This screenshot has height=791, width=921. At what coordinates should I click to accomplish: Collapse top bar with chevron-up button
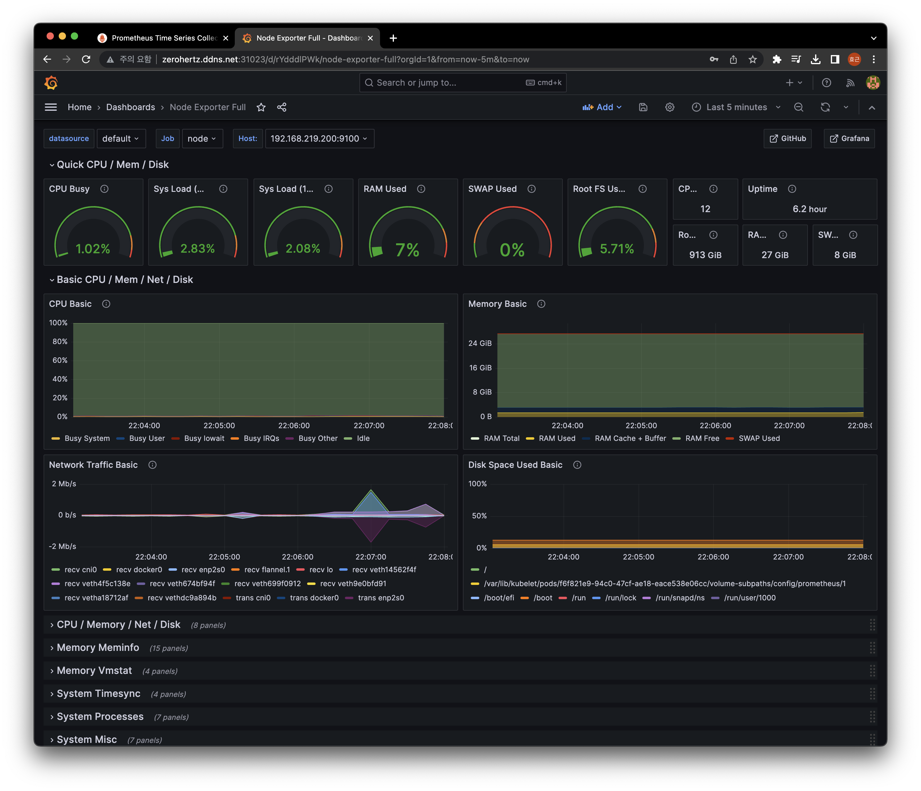click(x=872, y=108)
